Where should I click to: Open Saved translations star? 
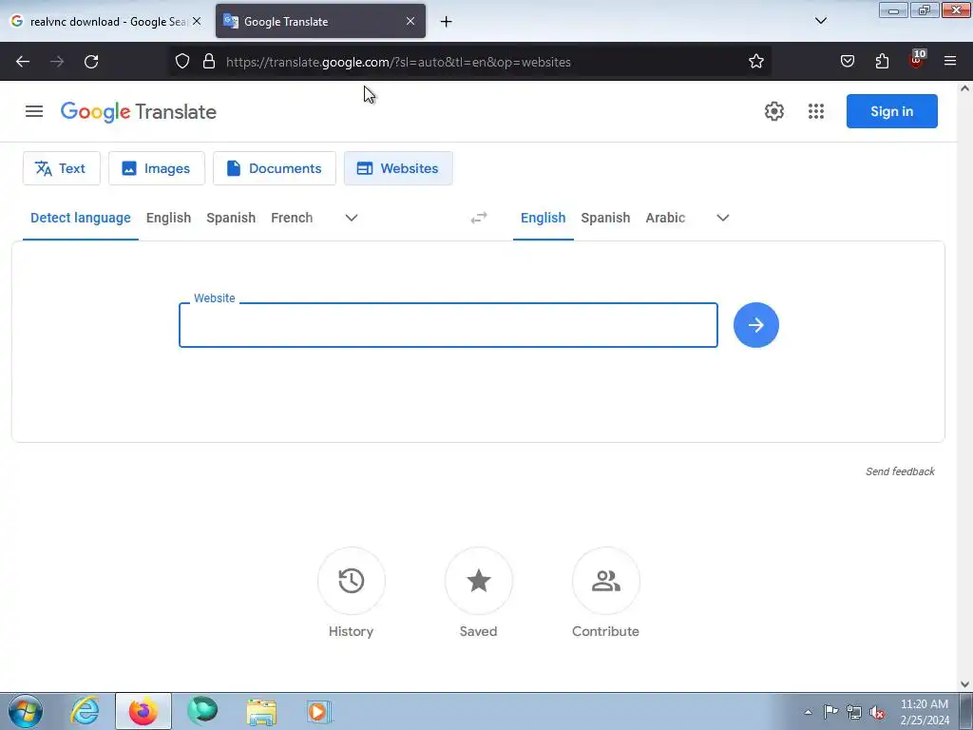pos(479,593)
